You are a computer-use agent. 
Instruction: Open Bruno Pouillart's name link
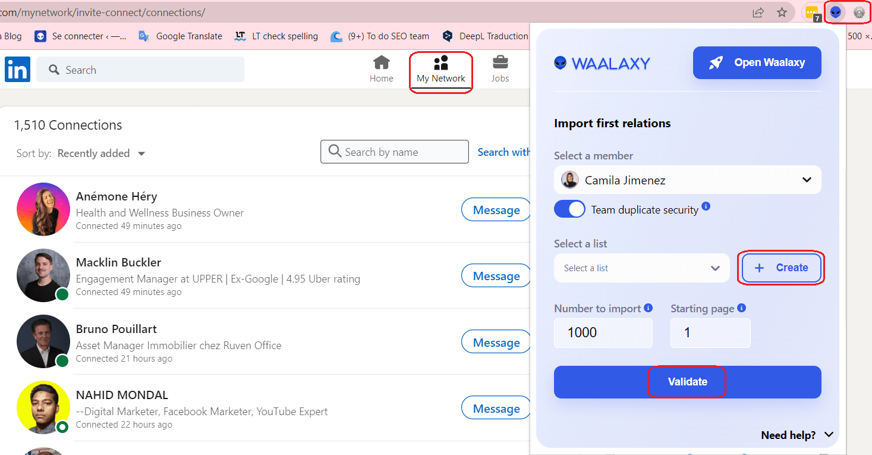coord(117,329)
